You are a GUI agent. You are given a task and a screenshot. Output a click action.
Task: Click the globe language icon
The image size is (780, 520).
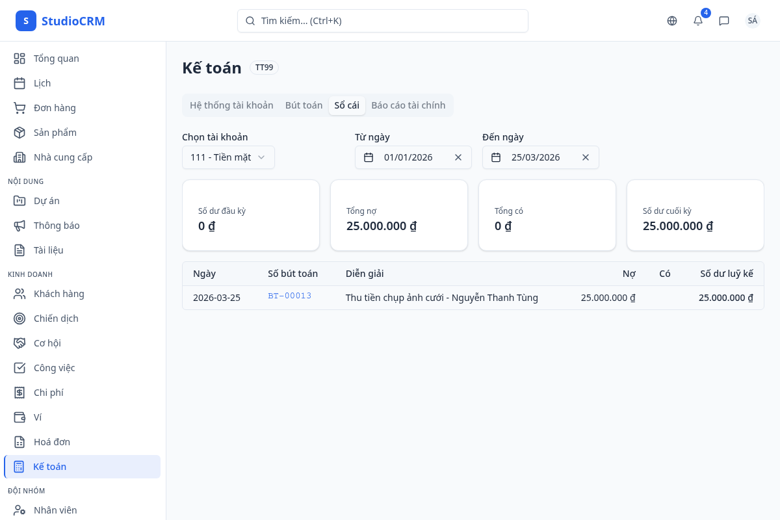[672, 21]
